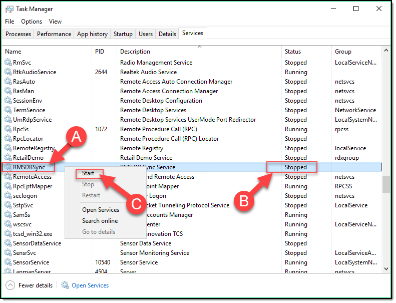Screen dimensions: 396x303
Task: Switch to the Startup tab
Action: tap(123, 34)
